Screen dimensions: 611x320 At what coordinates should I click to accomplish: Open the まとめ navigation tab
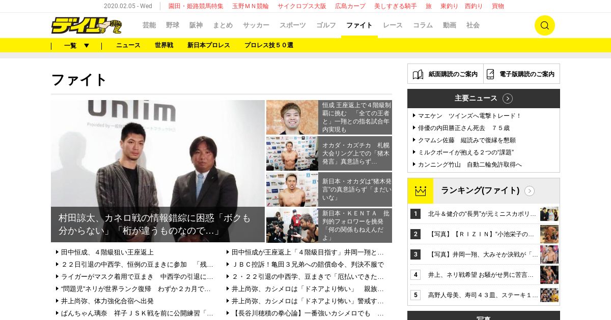223,25
